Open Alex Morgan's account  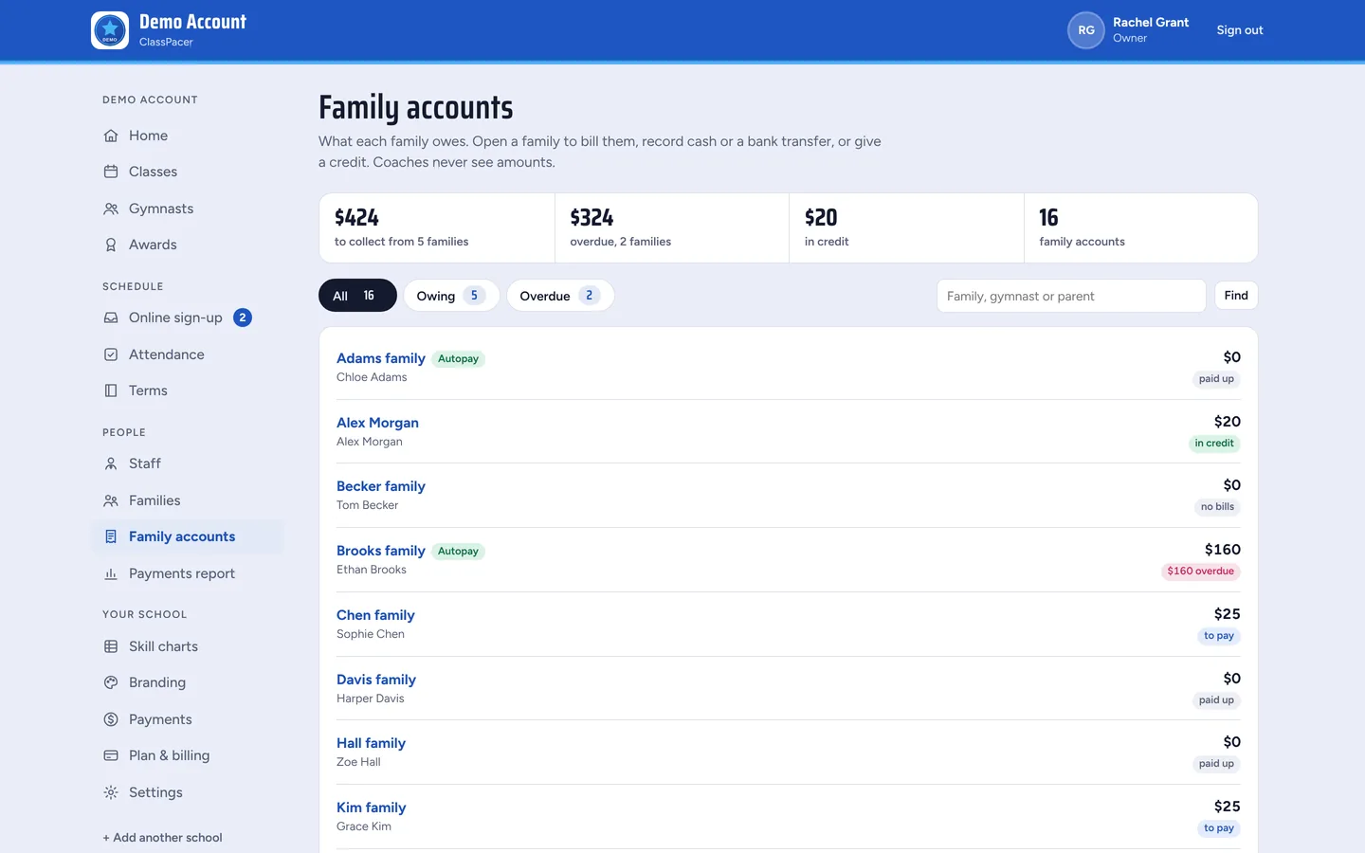pos(377,423)
